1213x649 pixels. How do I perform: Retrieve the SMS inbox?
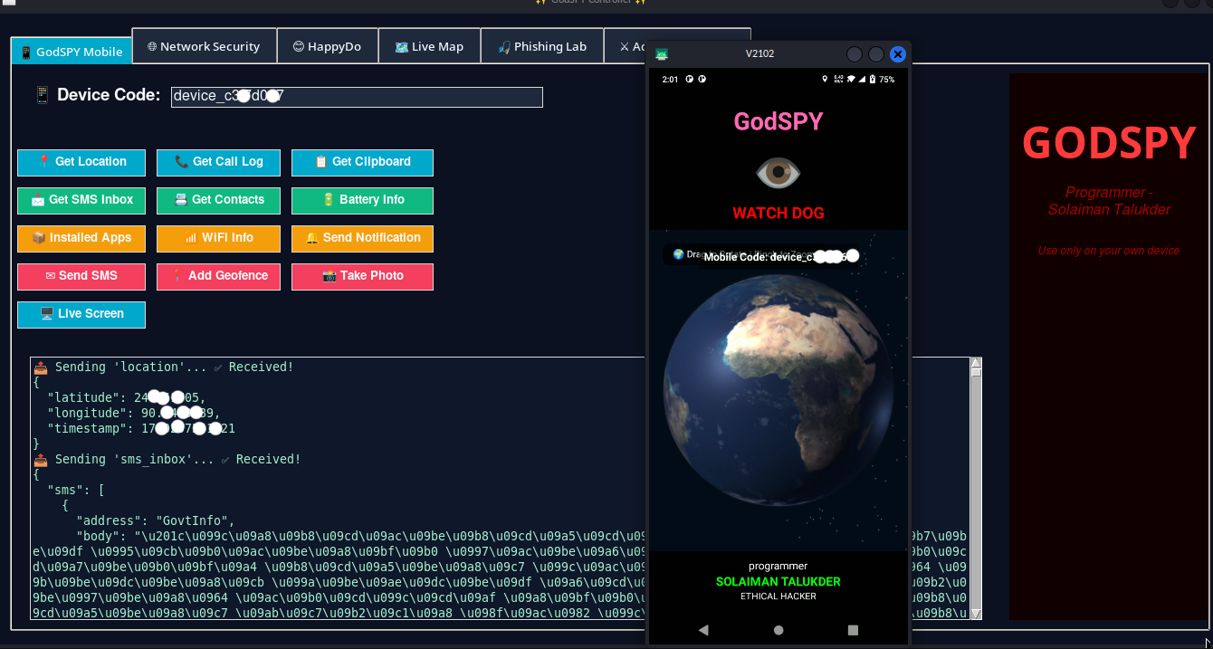81,200
